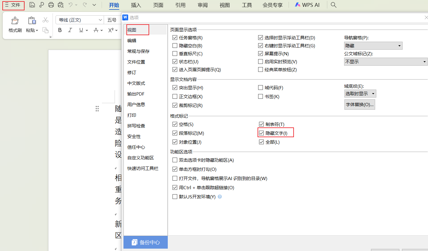Check 双击选项卡时隐藏功能区(A) option

175,160
